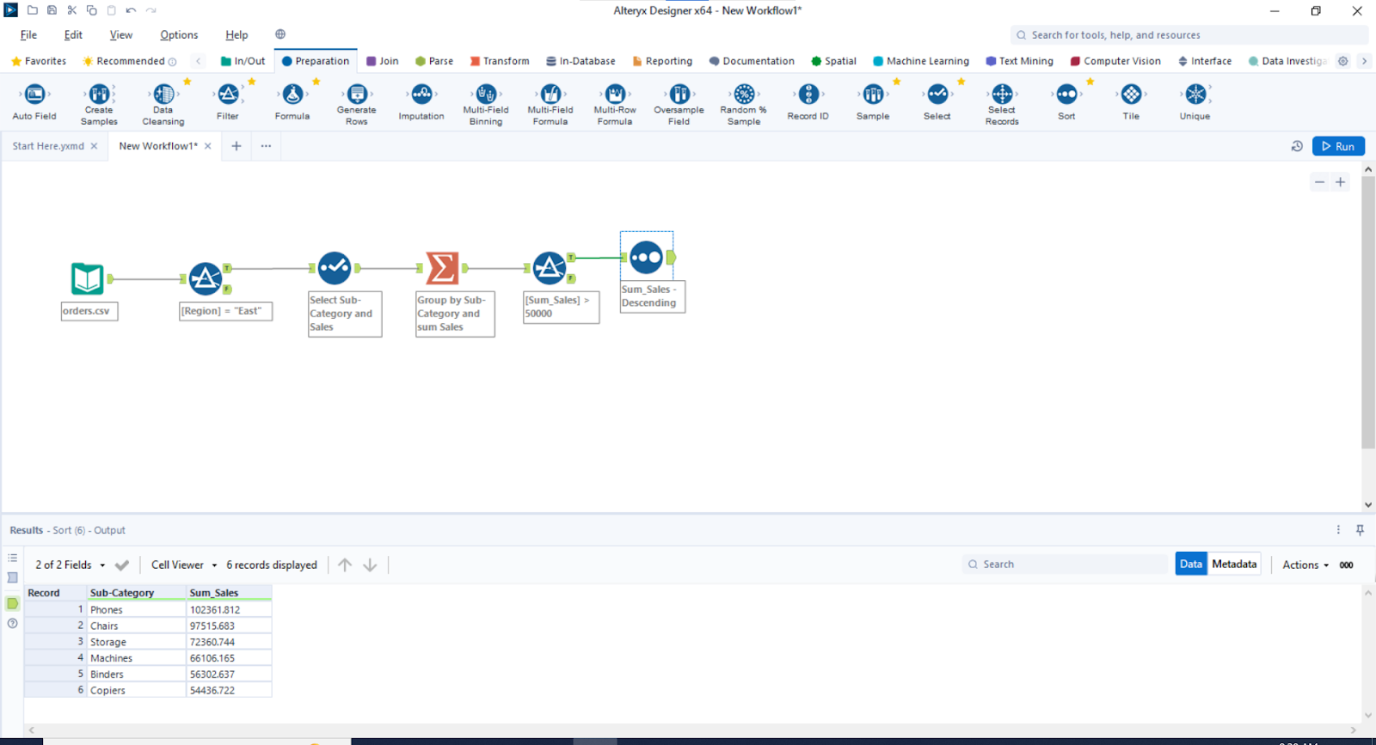Switch to the In/Out tool category
Image resolution: width=1376 pixels, height=745 pixels.
coord(243,61)
